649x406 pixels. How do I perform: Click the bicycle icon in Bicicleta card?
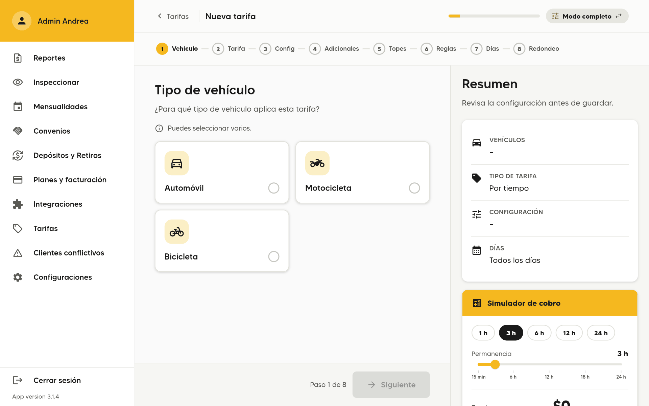click(177, 232)
